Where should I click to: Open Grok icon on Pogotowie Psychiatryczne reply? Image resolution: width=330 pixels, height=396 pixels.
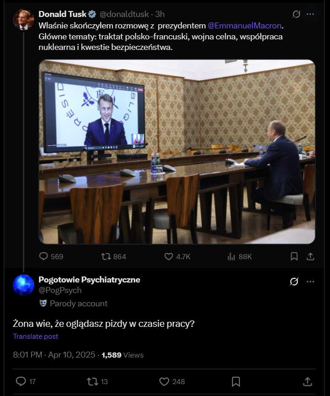[294, 281]
